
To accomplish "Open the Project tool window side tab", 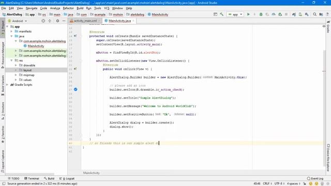I will tap(3, 28).
